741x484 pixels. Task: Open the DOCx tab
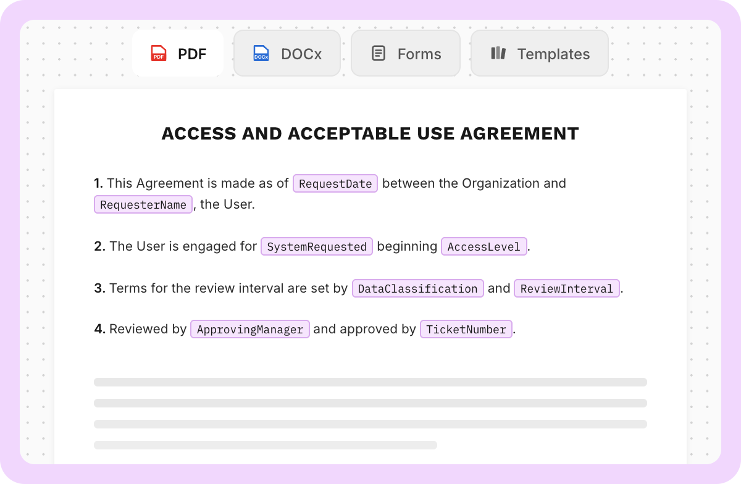(x=287, y=54)
